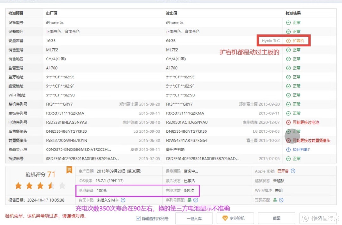The image size is (342, 225).
Task: Click the 正常 status icon in 蓝牙地址 row
Action: [288, 77]
